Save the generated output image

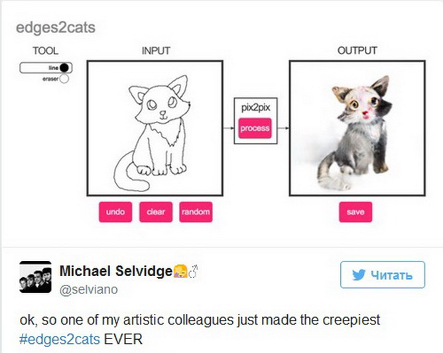[355, 212]
